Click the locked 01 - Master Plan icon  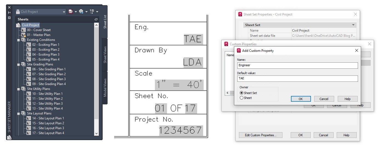pos(24,35)
